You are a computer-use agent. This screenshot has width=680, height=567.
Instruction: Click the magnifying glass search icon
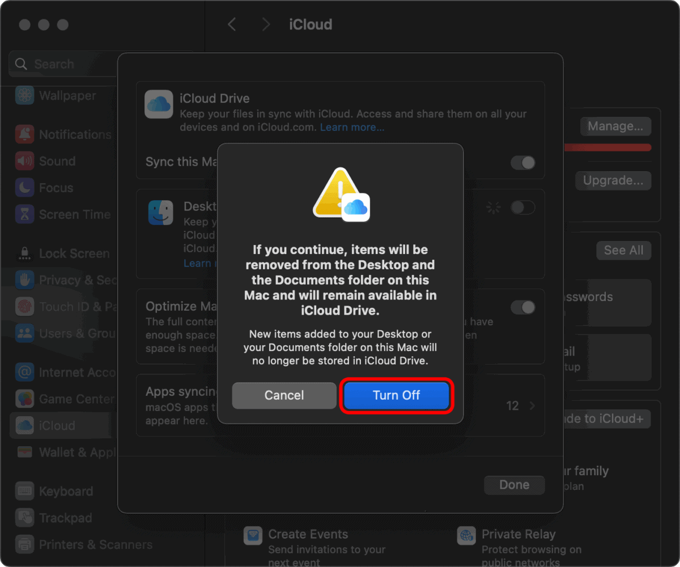tap(21, 64)
